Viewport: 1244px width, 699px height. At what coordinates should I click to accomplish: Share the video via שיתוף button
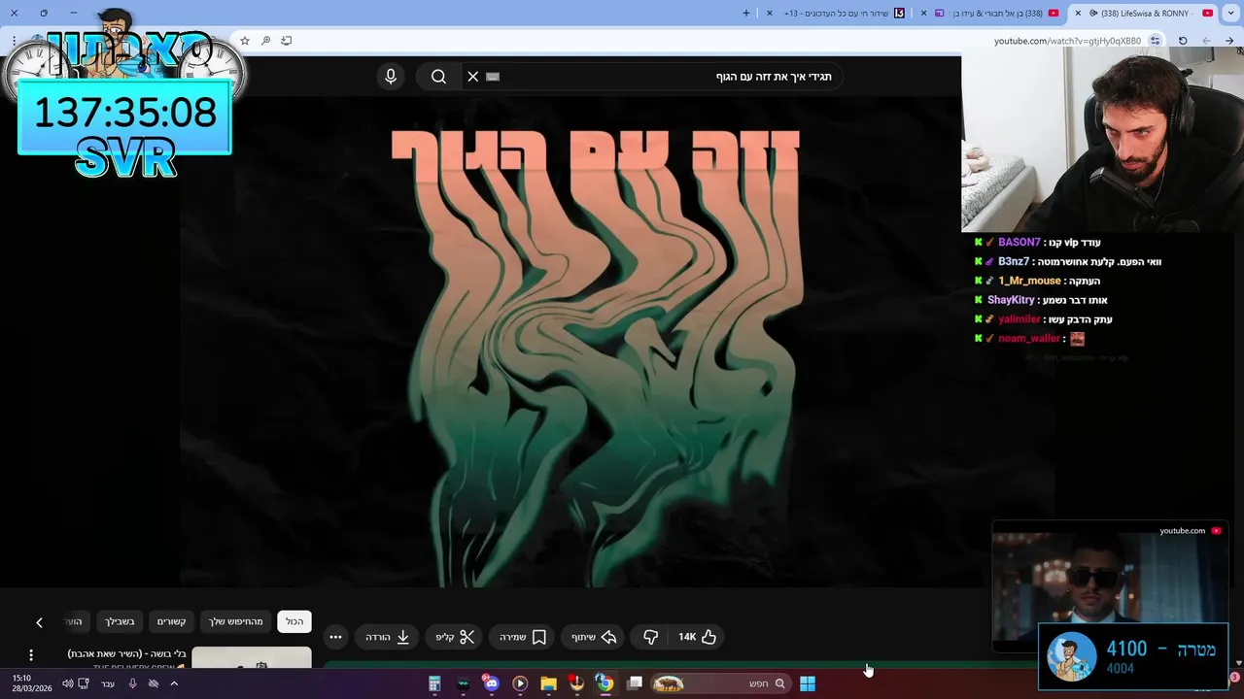point(593,637)
